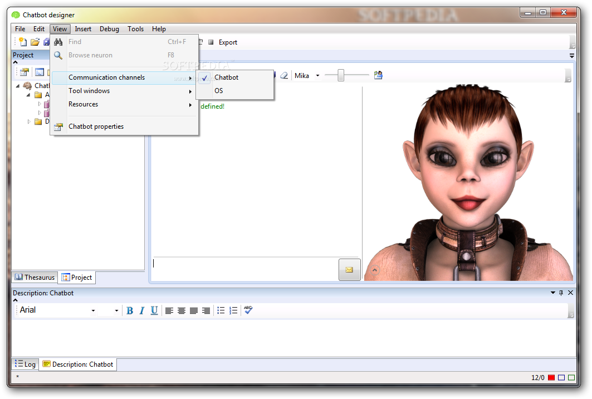Justify the description text

(194, 310)
